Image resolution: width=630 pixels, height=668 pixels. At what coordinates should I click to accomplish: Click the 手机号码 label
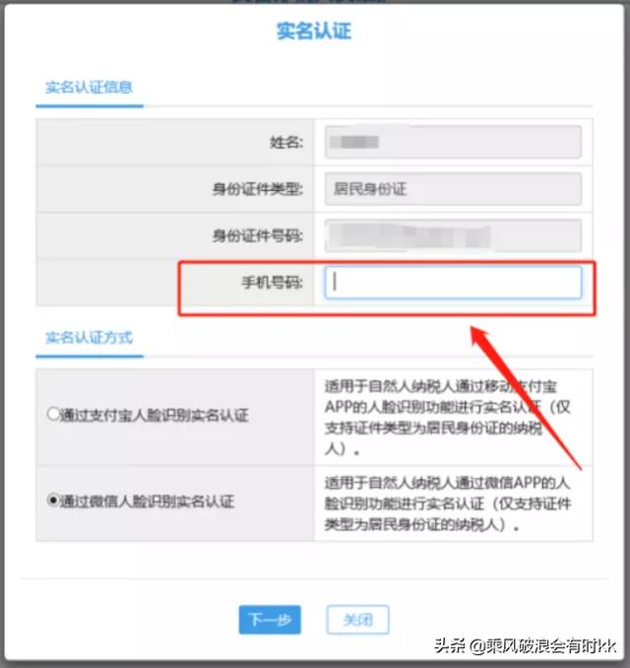pyautogui.click(x=273, y=282)
